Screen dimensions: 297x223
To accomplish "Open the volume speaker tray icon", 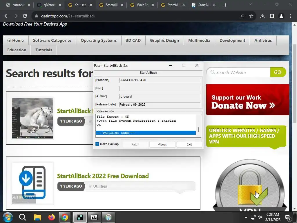I will tap(260, 217).
